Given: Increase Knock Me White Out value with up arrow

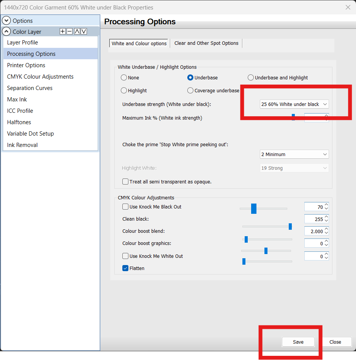Looking at the screenshot, I should (326, 254).
